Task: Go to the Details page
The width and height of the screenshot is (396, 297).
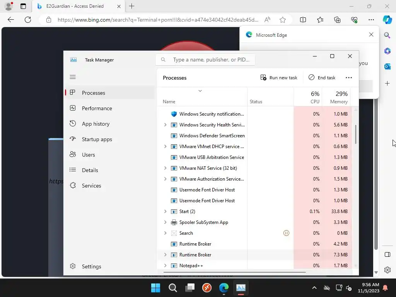Action: point(110,170)
